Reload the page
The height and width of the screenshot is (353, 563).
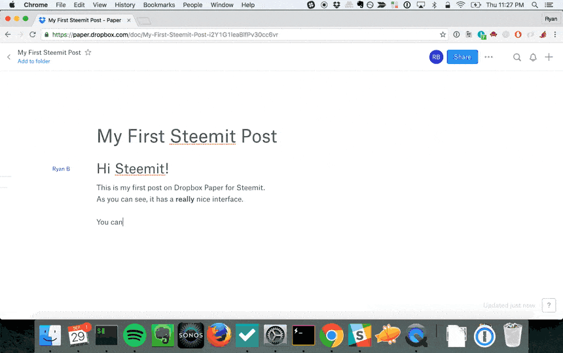33,35
